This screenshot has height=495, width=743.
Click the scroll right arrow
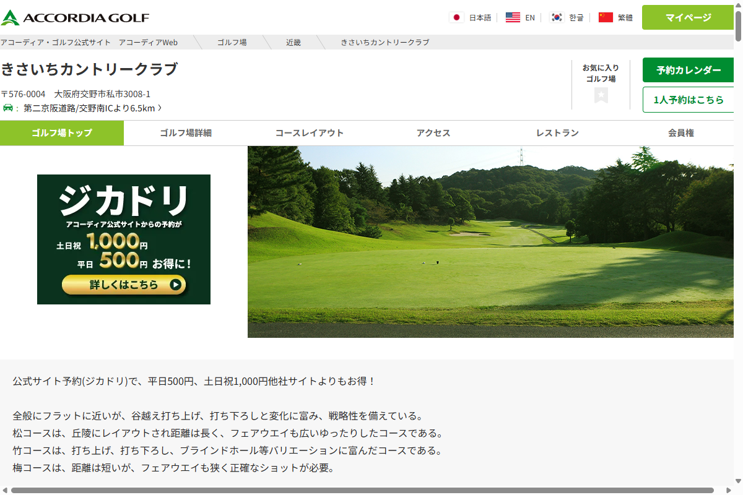tap(730, 491)
